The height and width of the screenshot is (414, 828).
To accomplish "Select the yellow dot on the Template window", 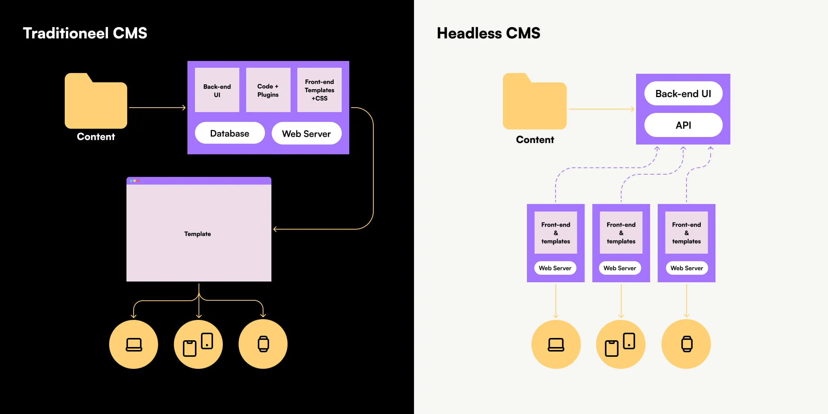I will point(135,181).
